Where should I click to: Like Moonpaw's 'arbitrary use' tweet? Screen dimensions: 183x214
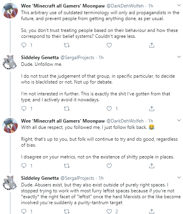pos(109,45)
